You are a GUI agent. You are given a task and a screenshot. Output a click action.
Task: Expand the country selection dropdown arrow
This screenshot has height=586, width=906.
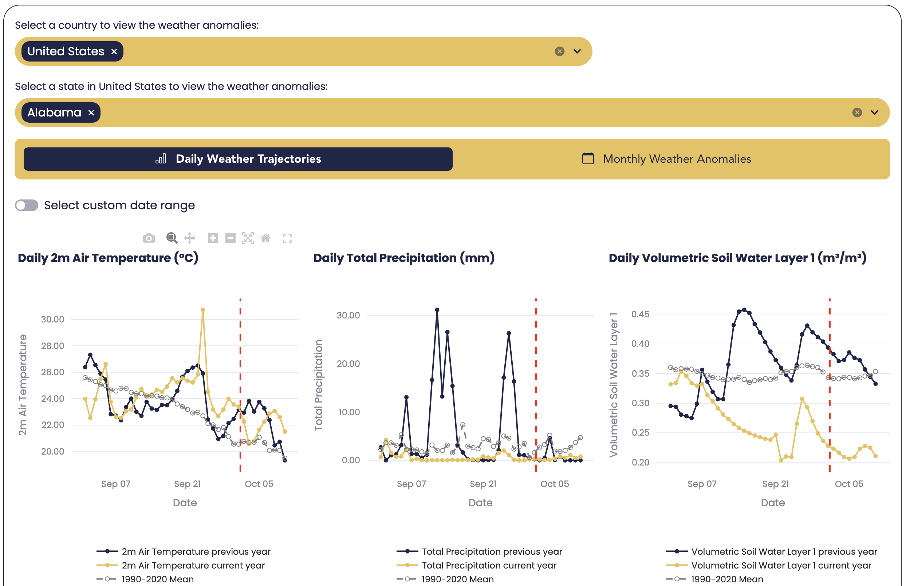coord(577,51)
